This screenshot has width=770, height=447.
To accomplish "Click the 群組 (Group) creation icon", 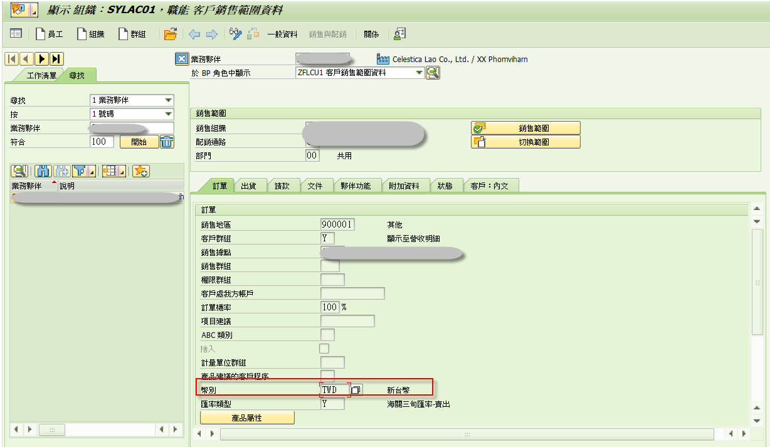I will (x=130, y=34).
